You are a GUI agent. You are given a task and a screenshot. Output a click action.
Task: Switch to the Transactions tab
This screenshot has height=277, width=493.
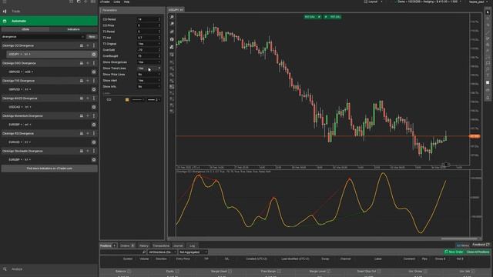[161, 245]
